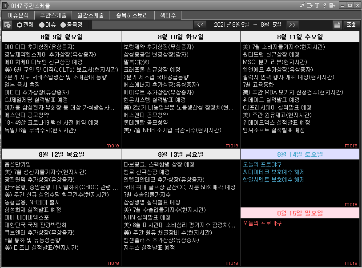
Task: Select 말복(末伏) entry
Action: pyautogui.click(x=137, y=62)
